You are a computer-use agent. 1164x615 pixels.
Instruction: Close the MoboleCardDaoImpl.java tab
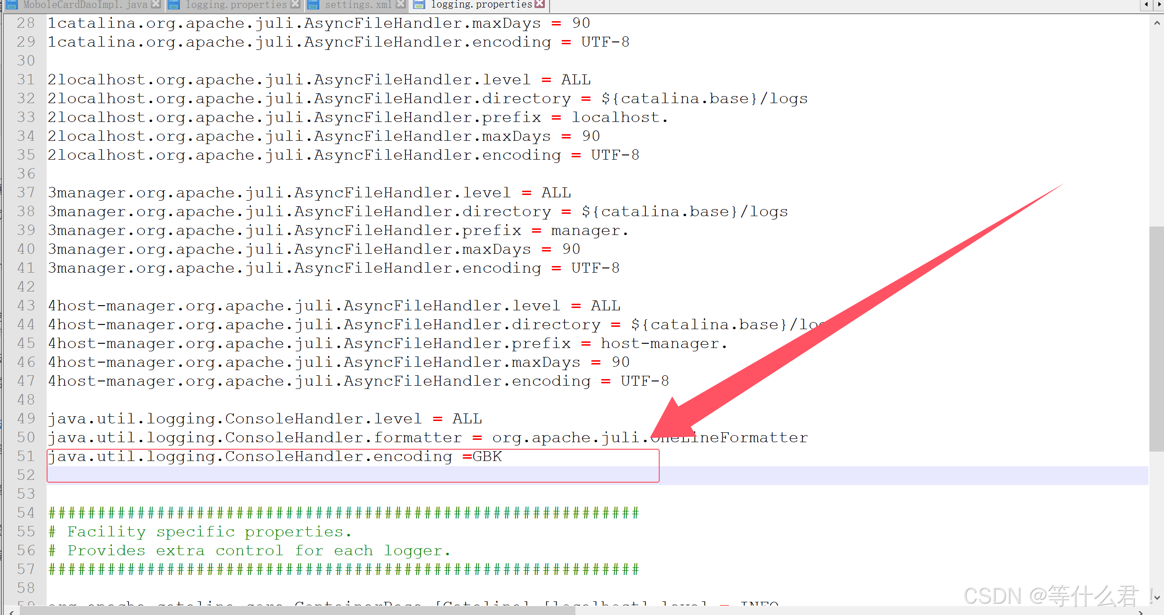point(156,4)
